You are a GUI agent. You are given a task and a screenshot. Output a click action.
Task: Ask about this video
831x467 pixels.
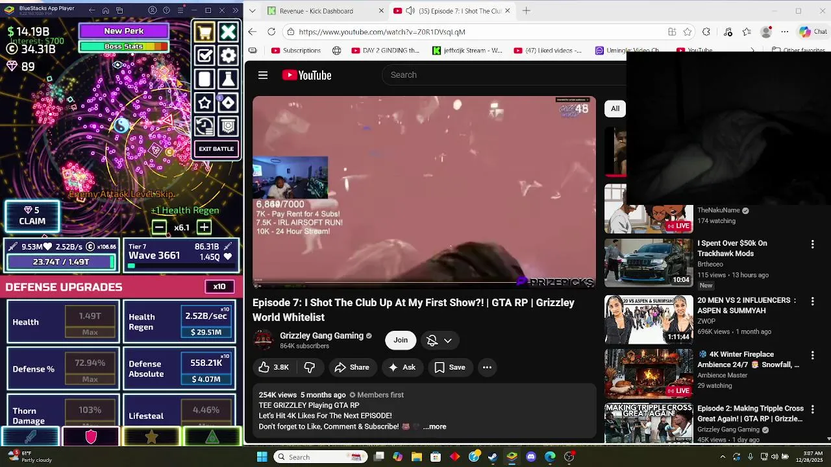click(402, 367)
